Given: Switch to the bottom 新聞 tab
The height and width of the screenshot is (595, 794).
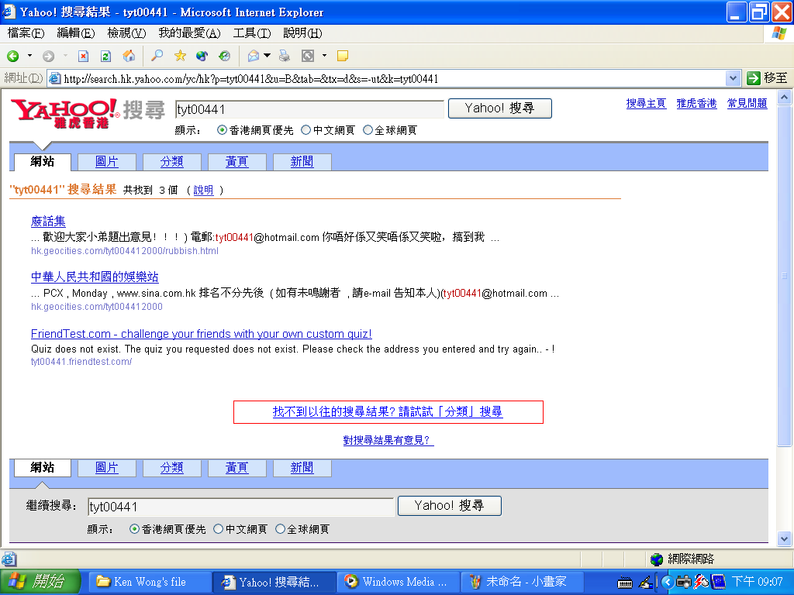Looking at the screenshot, I should [x=302, y=468].
